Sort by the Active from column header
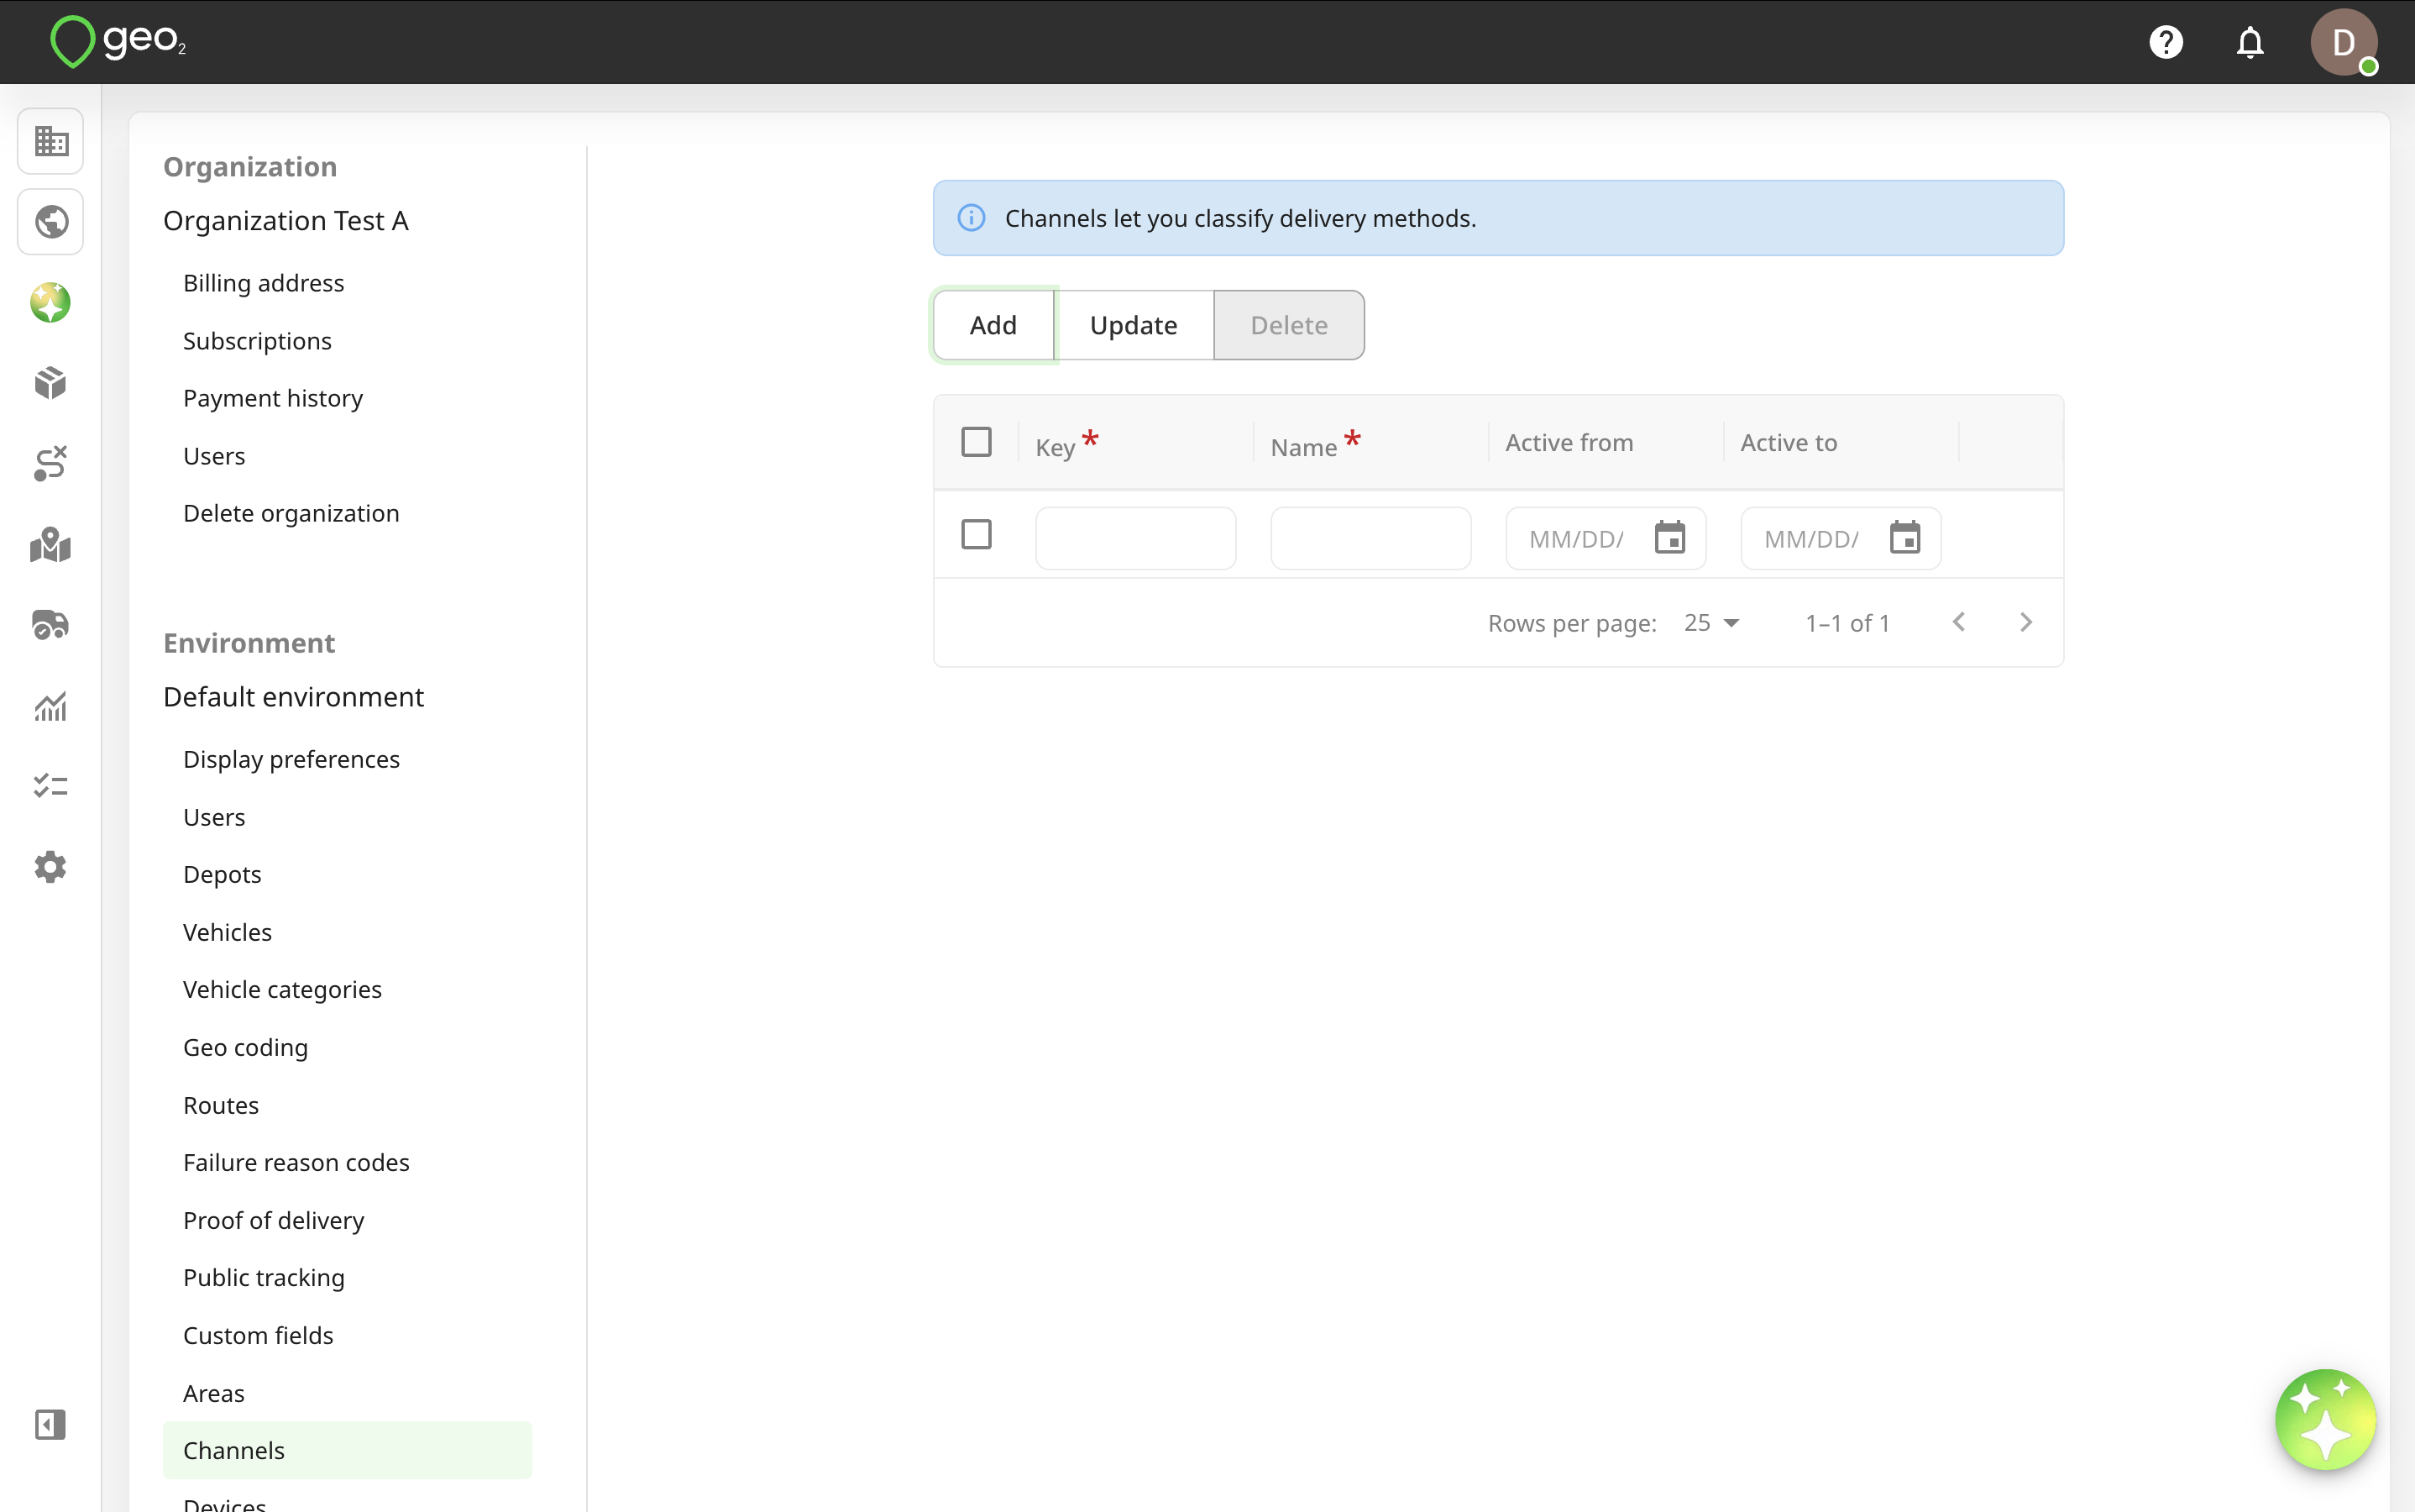 point(1569,442)
